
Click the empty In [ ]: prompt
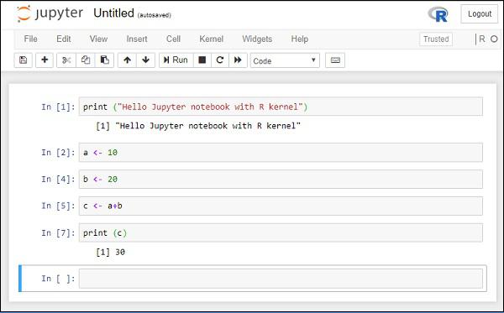coord(58,279)
